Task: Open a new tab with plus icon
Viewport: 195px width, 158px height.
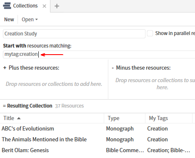Action: click(x=57, y=6)
